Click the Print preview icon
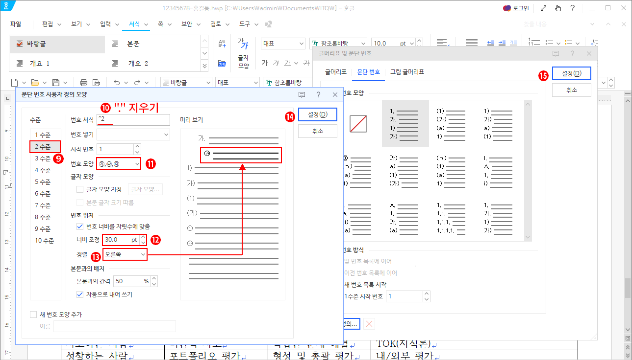 (96, 82)
